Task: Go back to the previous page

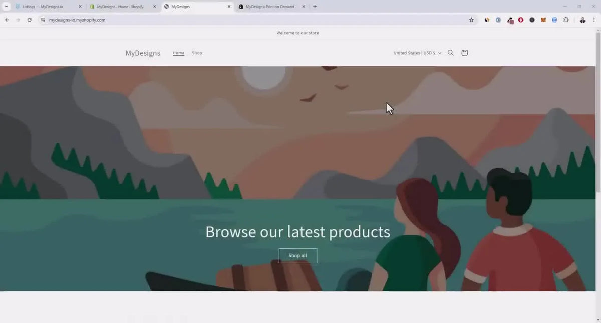Action: [7, 20]
